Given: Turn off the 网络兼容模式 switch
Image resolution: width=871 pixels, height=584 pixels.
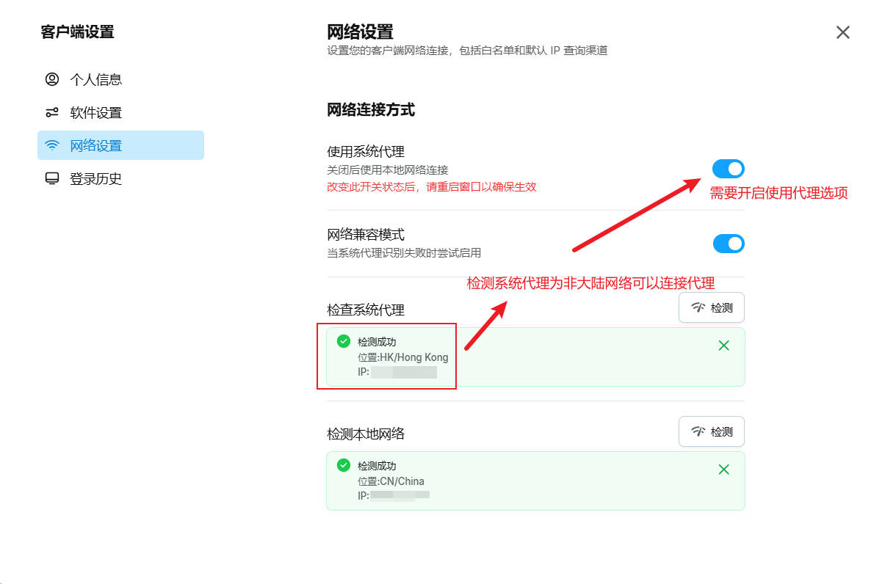Looking at the screenshot, I should (728, 244).
